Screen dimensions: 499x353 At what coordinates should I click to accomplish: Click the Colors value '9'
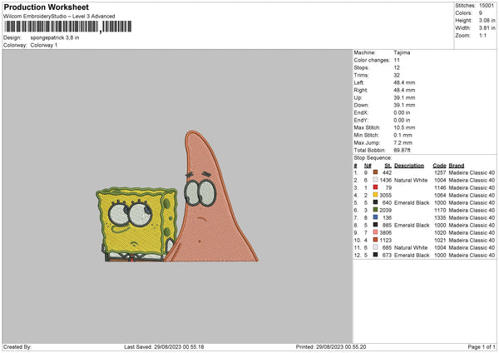pyautogui.click(x=481, y=13)
